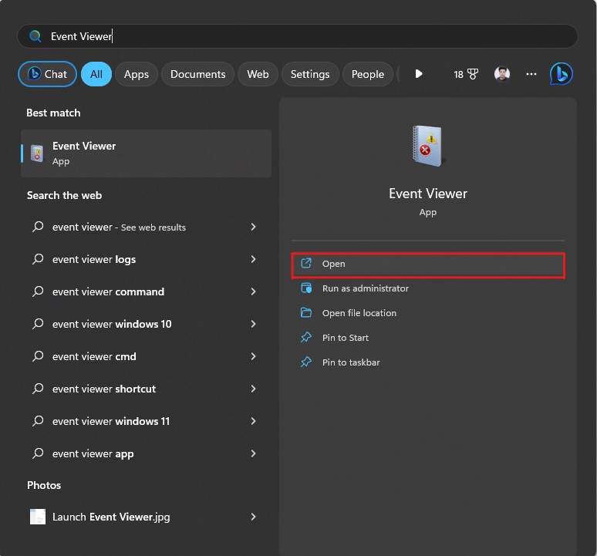Switch to the People filter tab

tap(367, 74)
